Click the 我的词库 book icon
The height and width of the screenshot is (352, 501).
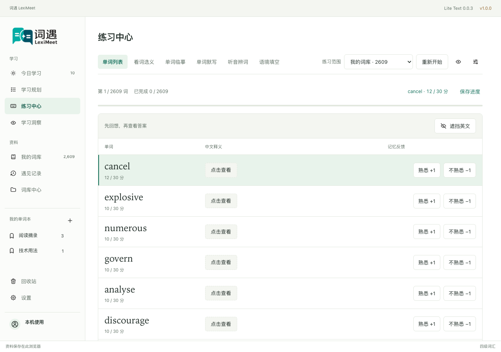pyautogui.click(x=13, y=157)
